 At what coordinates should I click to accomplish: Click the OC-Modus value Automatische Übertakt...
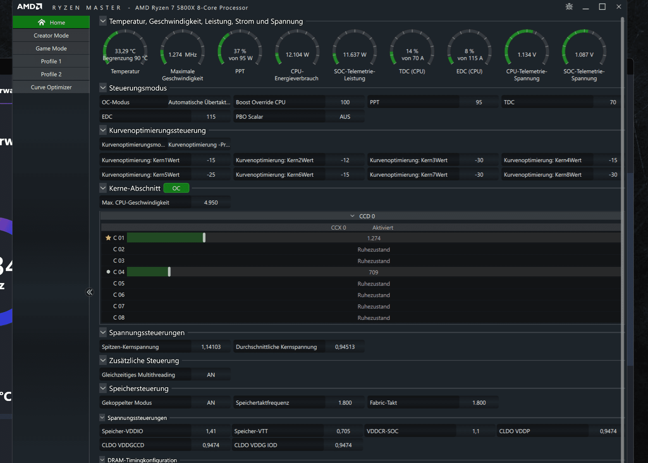point(199,102)
